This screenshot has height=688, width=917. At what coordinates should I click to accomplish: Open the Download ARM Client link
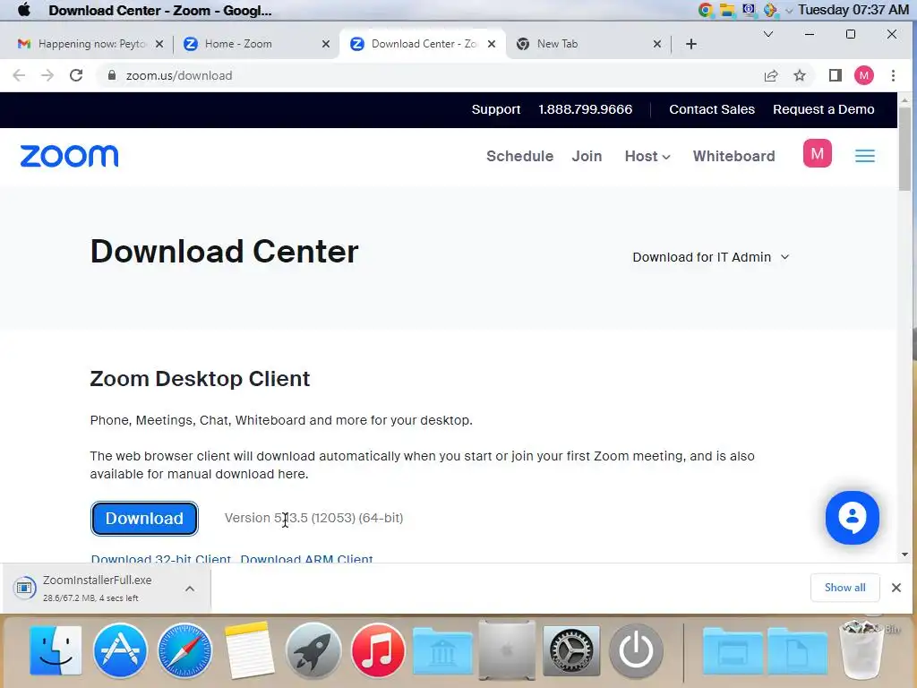[x=306, y=559]
